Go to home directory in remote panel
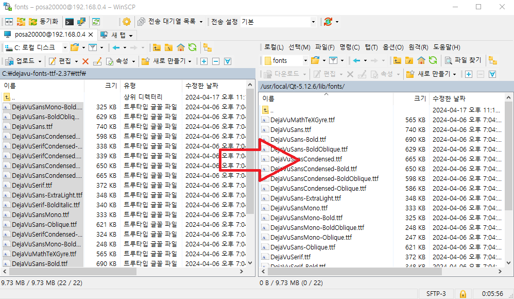The image size is (514, 299). (421, 60)
